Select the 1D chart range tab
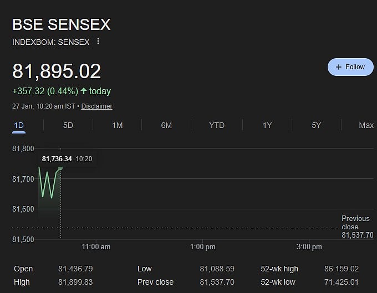This screenshot has width=377, height=293. click(19, 125)
